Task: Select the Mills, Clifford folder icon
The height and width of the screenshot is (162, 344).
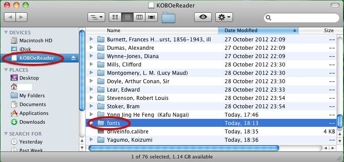Action: tap(101, 65)
